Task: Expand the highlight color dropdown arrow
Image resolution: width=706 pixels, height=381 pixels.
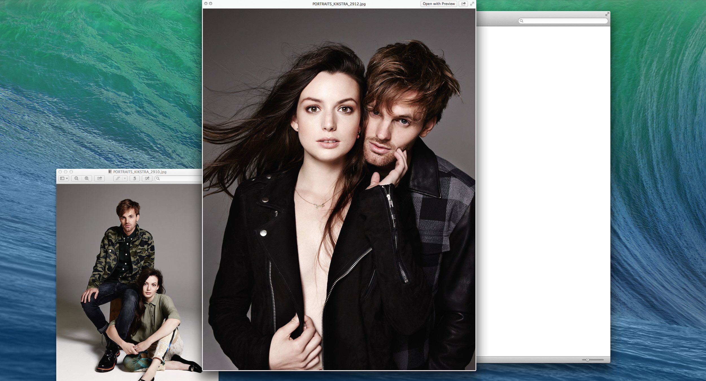Action: [x=125, y=178]
